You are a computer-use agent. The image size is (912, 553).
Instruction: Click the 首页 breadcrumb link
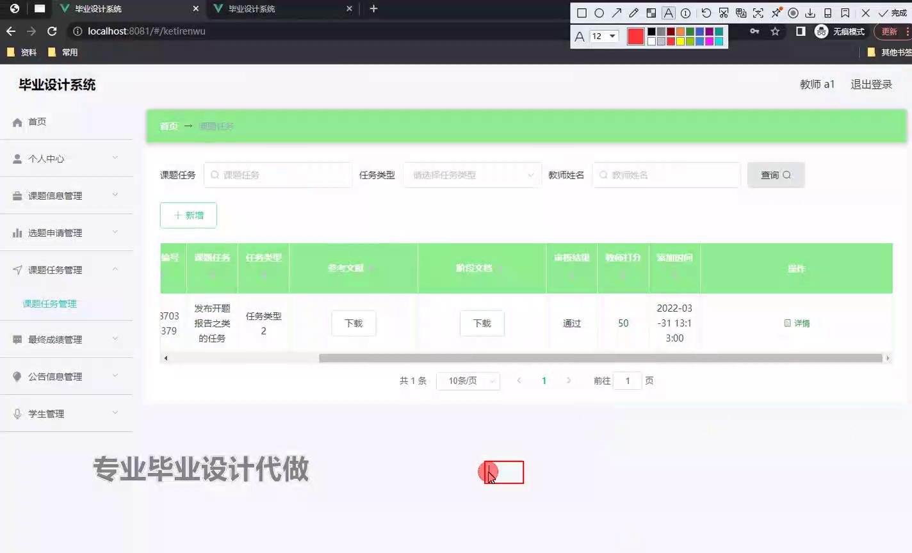pyautogui.click(x=168, y=126)
